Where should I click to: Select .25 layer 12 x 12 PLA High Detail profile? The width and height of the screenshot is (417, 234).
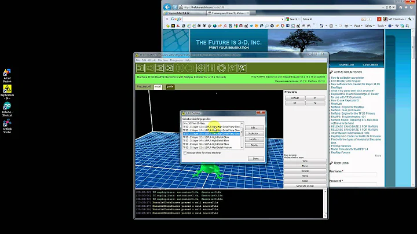[211, 137]
